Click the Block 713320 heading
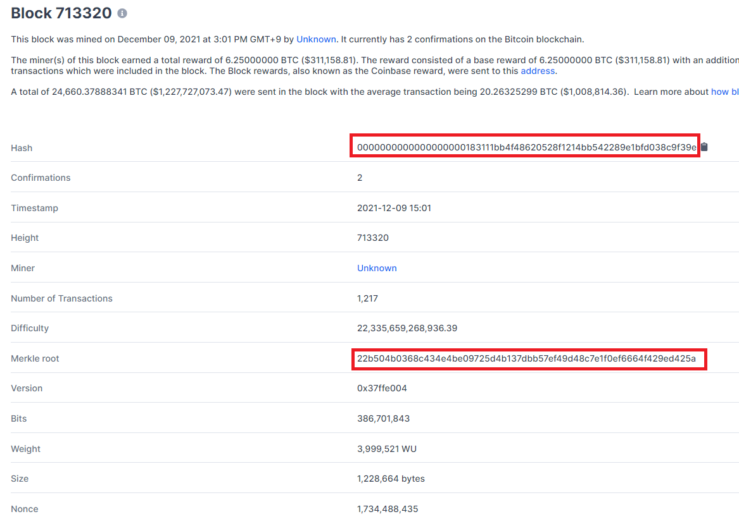The image size is (739, 519). coord(61,13)
